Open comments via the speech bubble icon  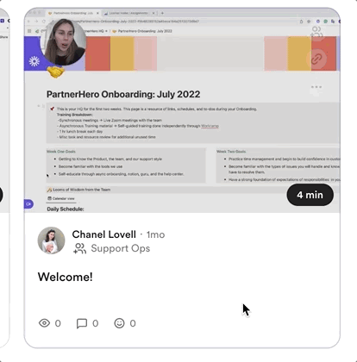[x=82, y=323]
